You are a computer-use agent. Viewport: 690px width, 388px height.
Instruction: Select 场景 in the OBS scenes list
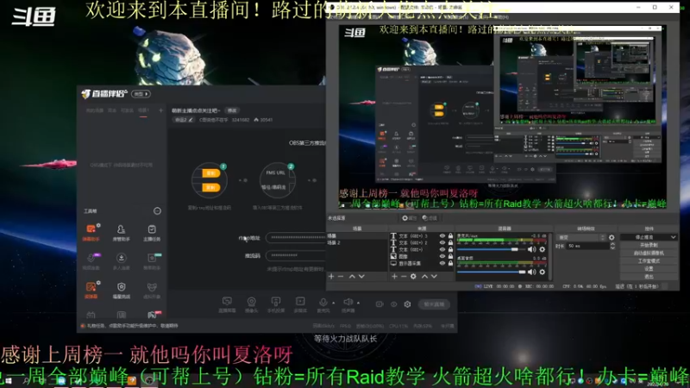tap(357, 236)
